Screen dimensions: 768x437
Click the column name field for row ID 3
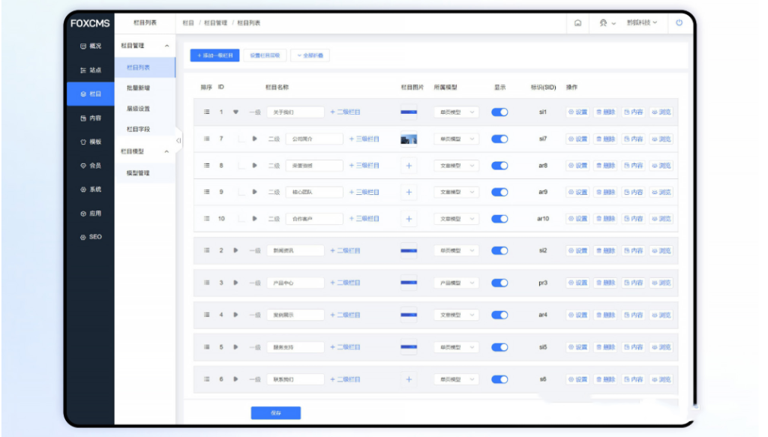coord(295,283)
